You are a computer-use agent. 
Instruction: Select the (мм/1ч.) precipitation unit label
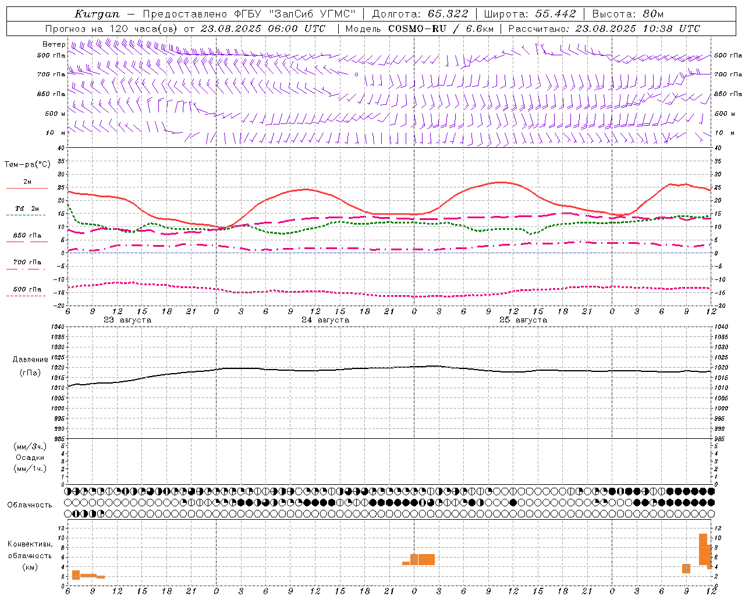click(x=30, y=469)
